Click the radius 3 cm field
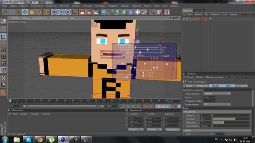This screenshot has height=143, width=255. coord(210,97)
